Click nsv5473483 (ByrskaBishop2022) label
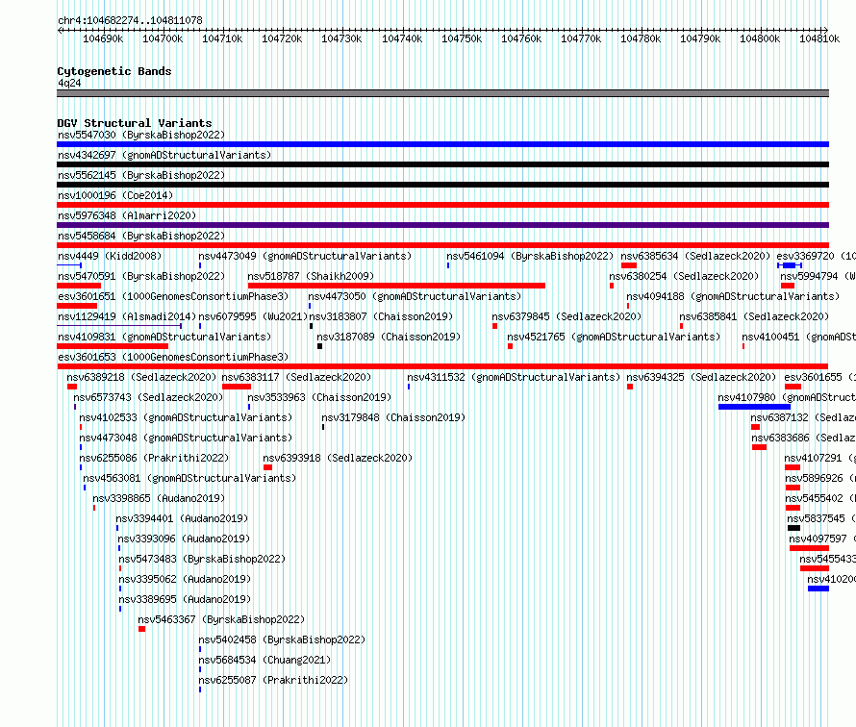Screen dimensions: 856x727 202,559
